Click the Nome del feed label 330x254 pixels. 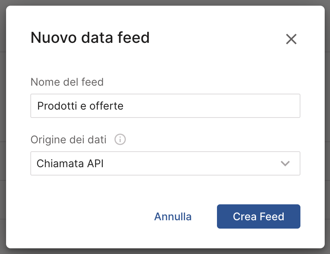67,82
